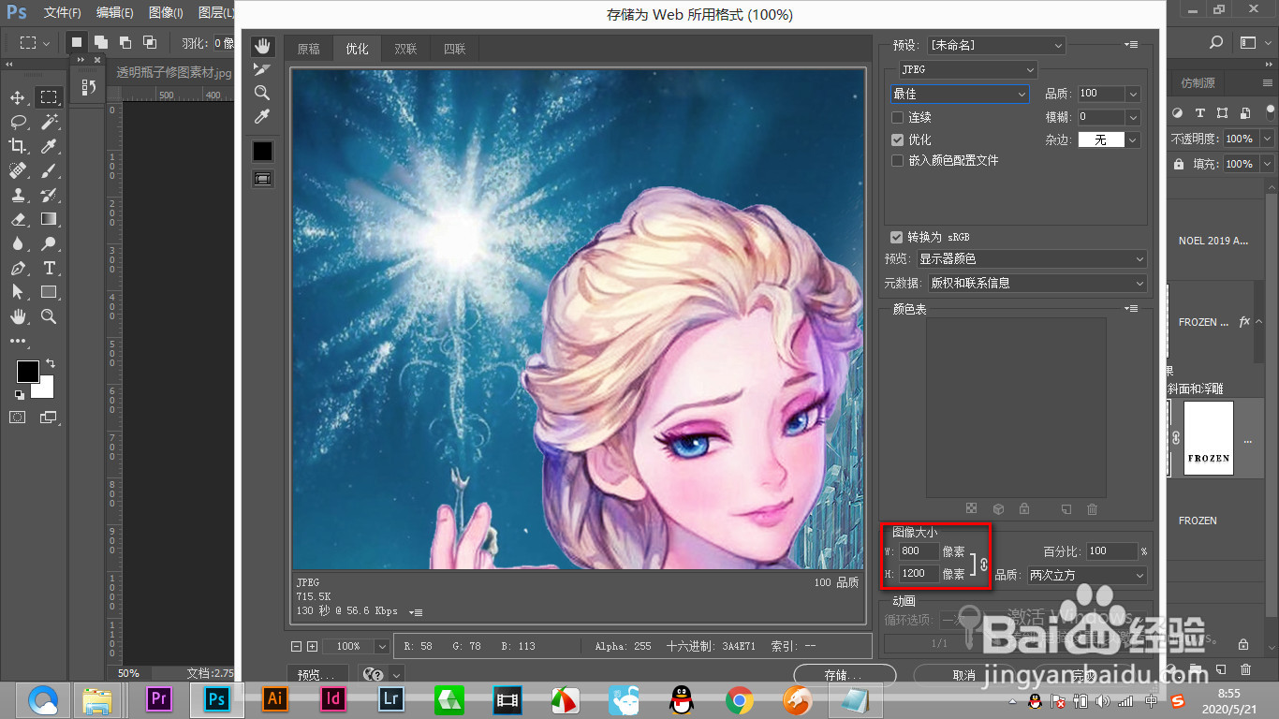Uncheck the 优化 (Optimized) checkbox
The height and width of the screenshot is (719, 1279).
pyautogui.click(x=897, y=139)
